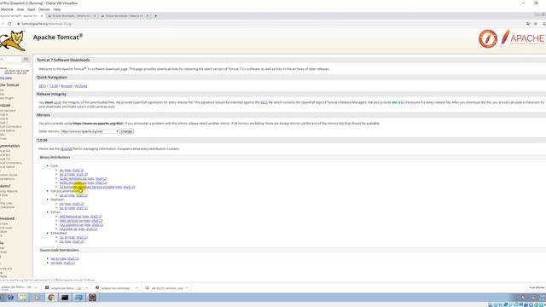Open pgp link for Windows Service Installer
The height and width of the screenshot is (307, 546).
point(119,187)
